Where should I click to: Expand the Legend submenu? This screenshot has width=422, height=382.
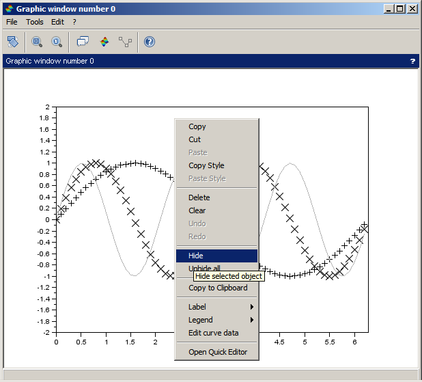click(216, 320)
